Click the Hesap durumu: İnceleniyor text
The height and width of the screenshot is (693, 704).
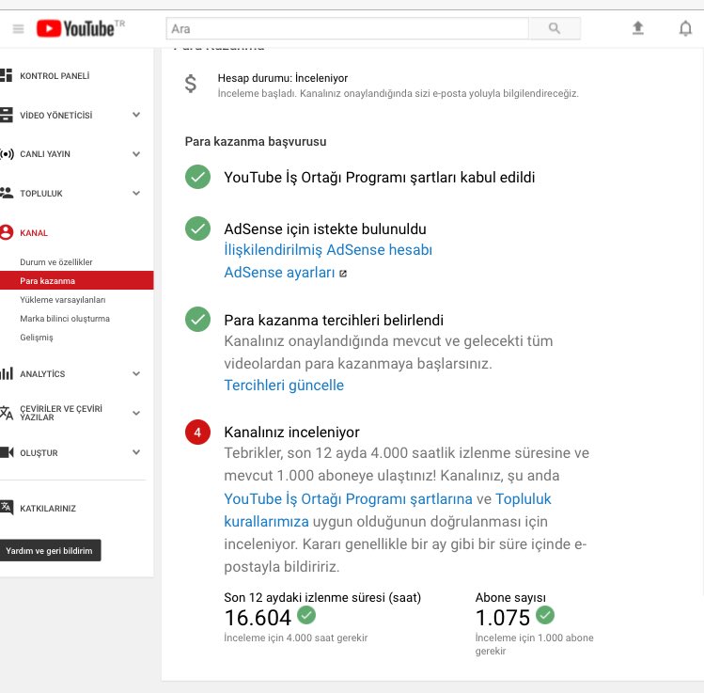point(282,78)
